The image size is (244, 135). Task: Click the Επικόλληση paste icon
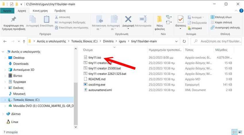47,19
